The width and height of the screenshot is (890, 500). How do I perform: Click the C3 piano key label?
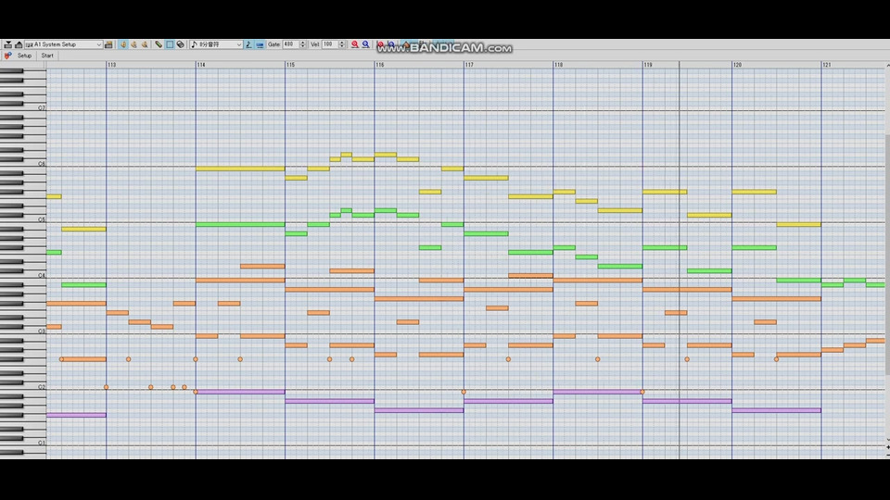click(x=42, y=331)
